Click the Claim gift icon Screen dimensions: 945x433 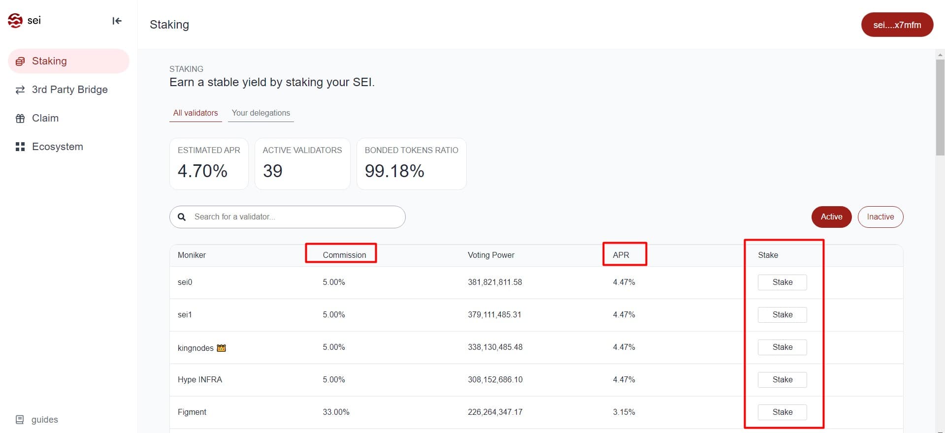coord(20,118)
